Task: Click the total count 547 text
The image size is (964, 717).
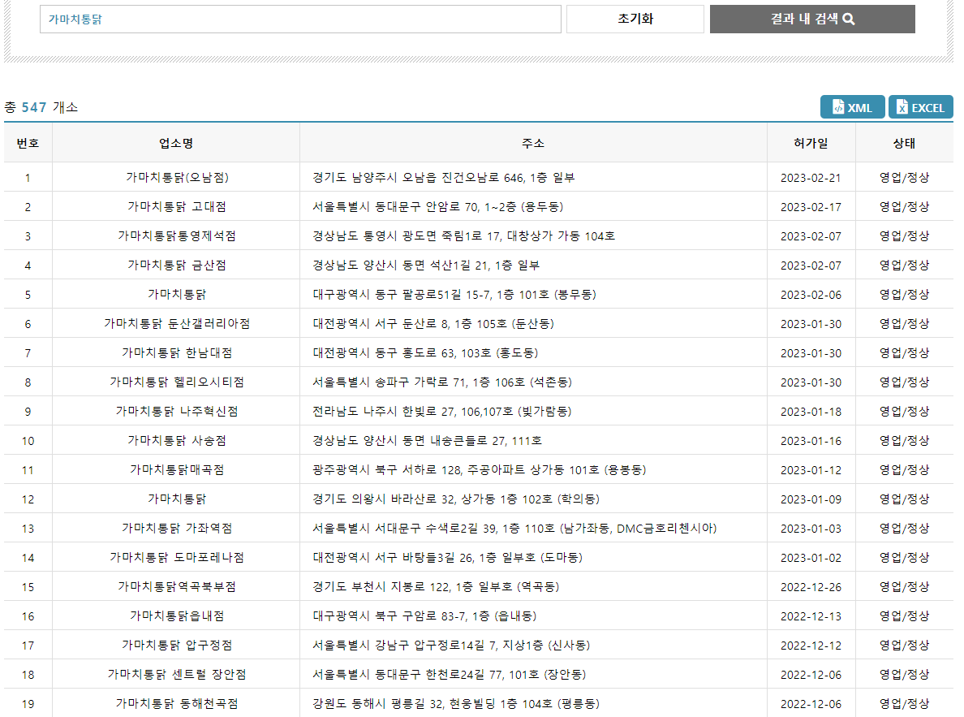Action: click(x=34, y=107)
